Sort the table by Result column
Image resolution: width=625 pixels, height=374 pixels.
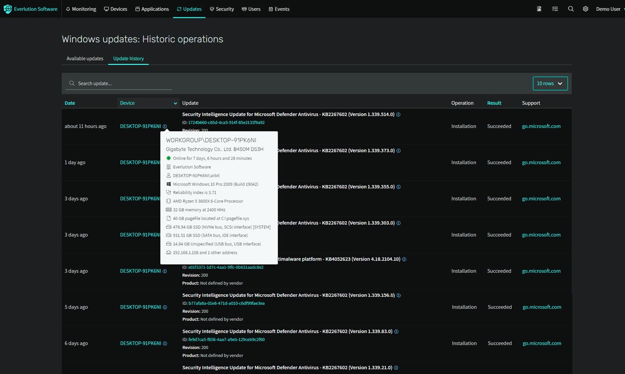pyautogui.click(x=494, y=103)
